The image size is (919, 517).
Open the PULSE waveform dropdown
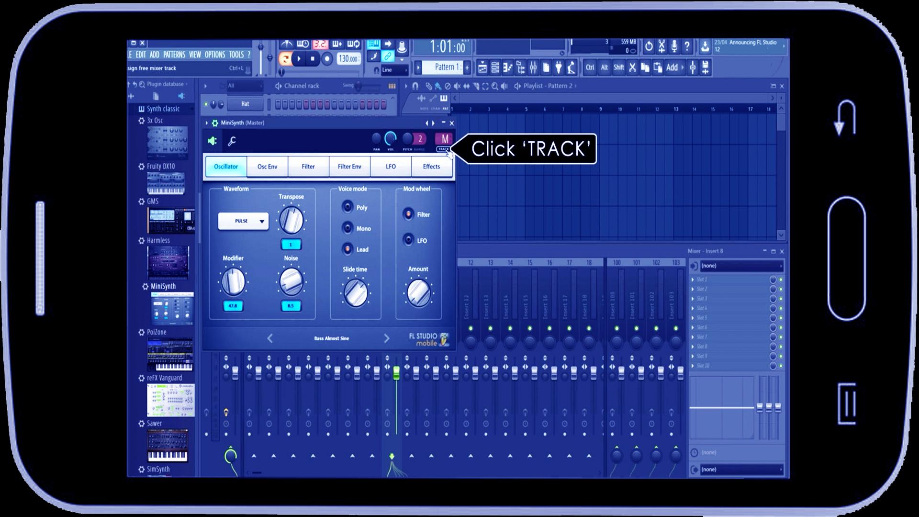coord(243,221)
